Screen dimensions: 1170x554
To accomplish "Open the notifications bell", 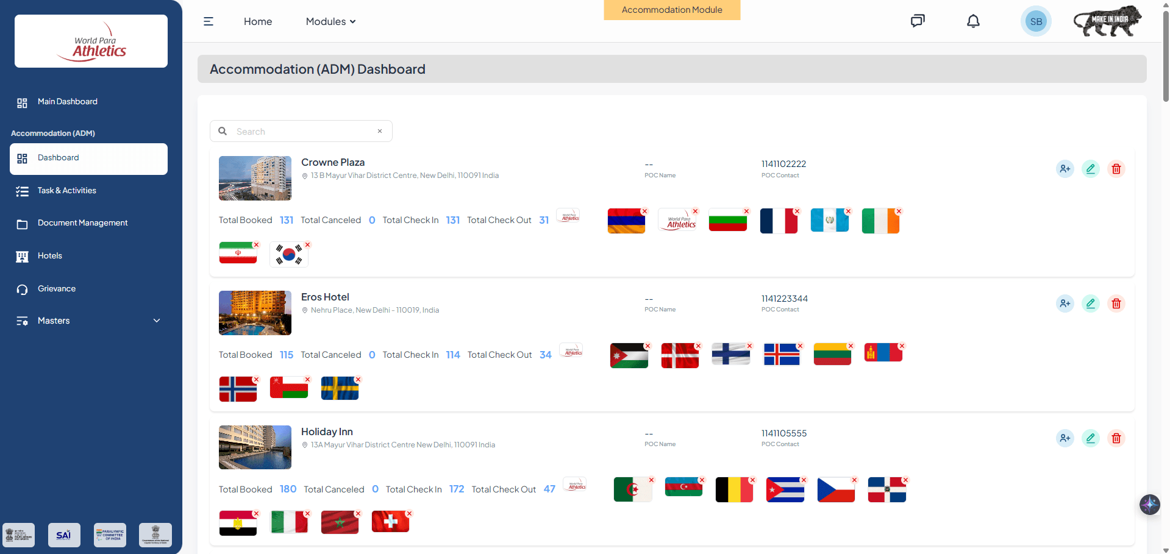I will pos(973,21).
